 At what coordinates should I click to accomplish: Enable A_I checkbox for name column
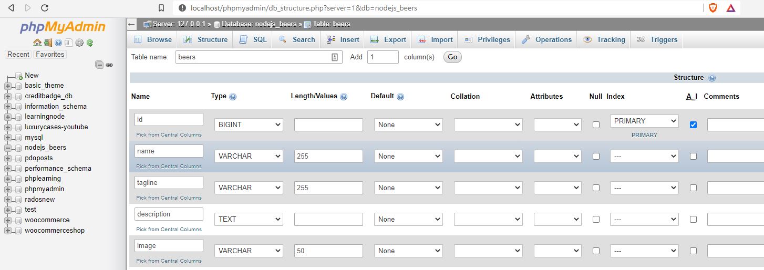click(693, 156)
